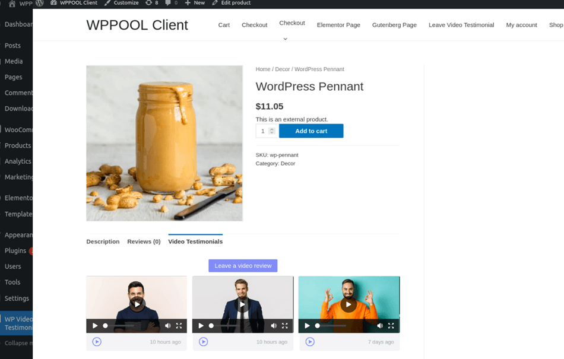Enter fullscreen on second testimonial video
This screenshot has height=359, width=564.
click(x=285, y=326)
